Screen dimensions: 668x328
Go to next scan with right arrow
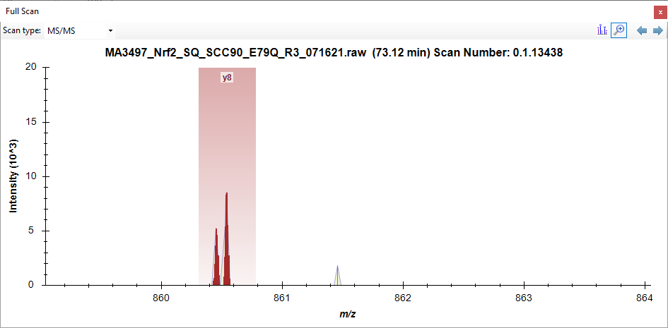coord(657,30)
